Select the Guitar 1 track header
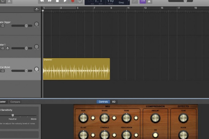 coord(20,46)
